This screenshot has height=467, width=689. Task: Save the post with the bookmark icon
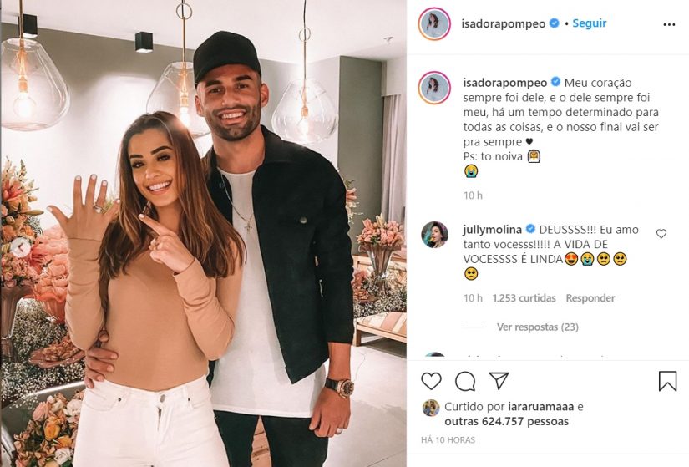tap(667, 381)
